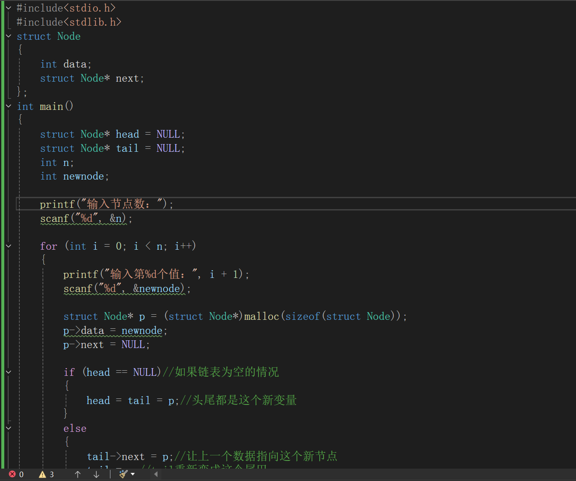The image size is (576, 481).
Task: Click the horizontal scroll left arrow
Action: click(x=156, y=474)
